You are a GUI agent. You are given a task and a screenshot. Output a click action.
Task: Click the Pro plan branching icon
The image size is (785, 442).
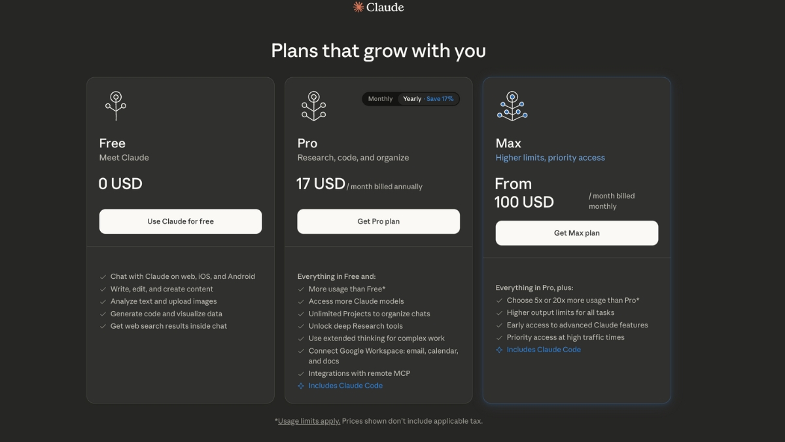pyautogui.click(x=313, y=105)
